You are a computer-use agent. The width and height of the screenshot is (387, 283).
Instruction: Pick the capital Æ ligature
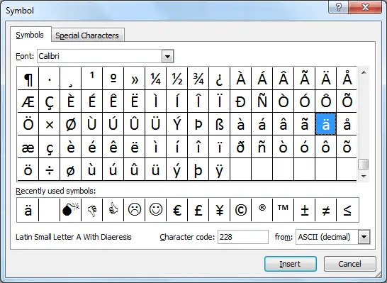pos(28,101)
